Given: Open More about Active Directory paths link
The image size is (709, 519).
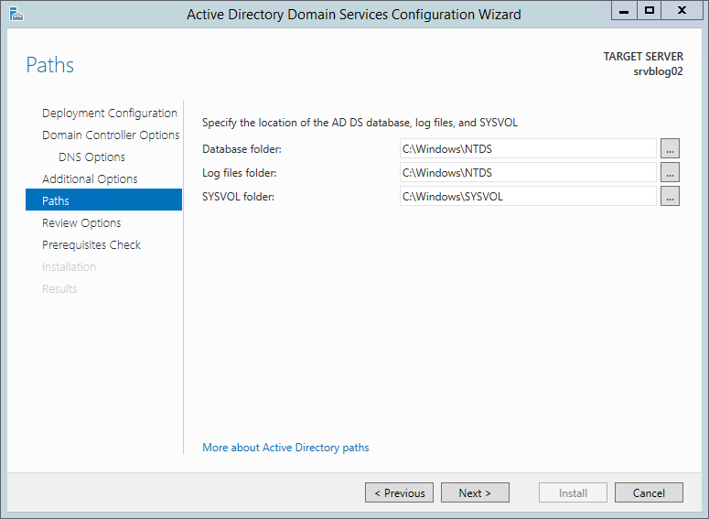Looking at the screenshot, I should (x=285, y=448).
